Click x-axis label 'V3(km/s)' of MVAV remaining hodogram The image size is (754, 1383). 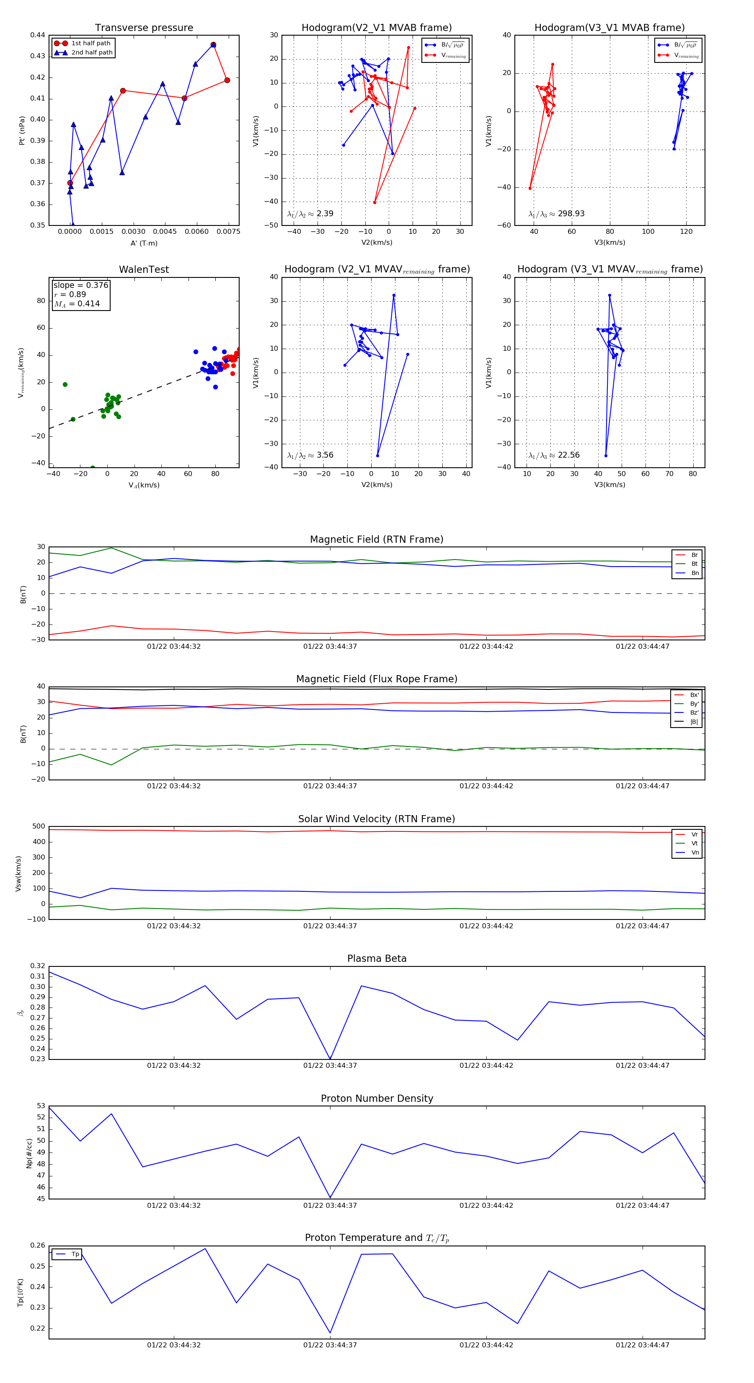pyautogui.click(x=609, y=485)
